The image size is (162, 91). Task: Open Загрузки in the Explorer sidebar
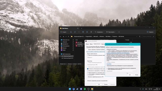(x=65, y=42)
